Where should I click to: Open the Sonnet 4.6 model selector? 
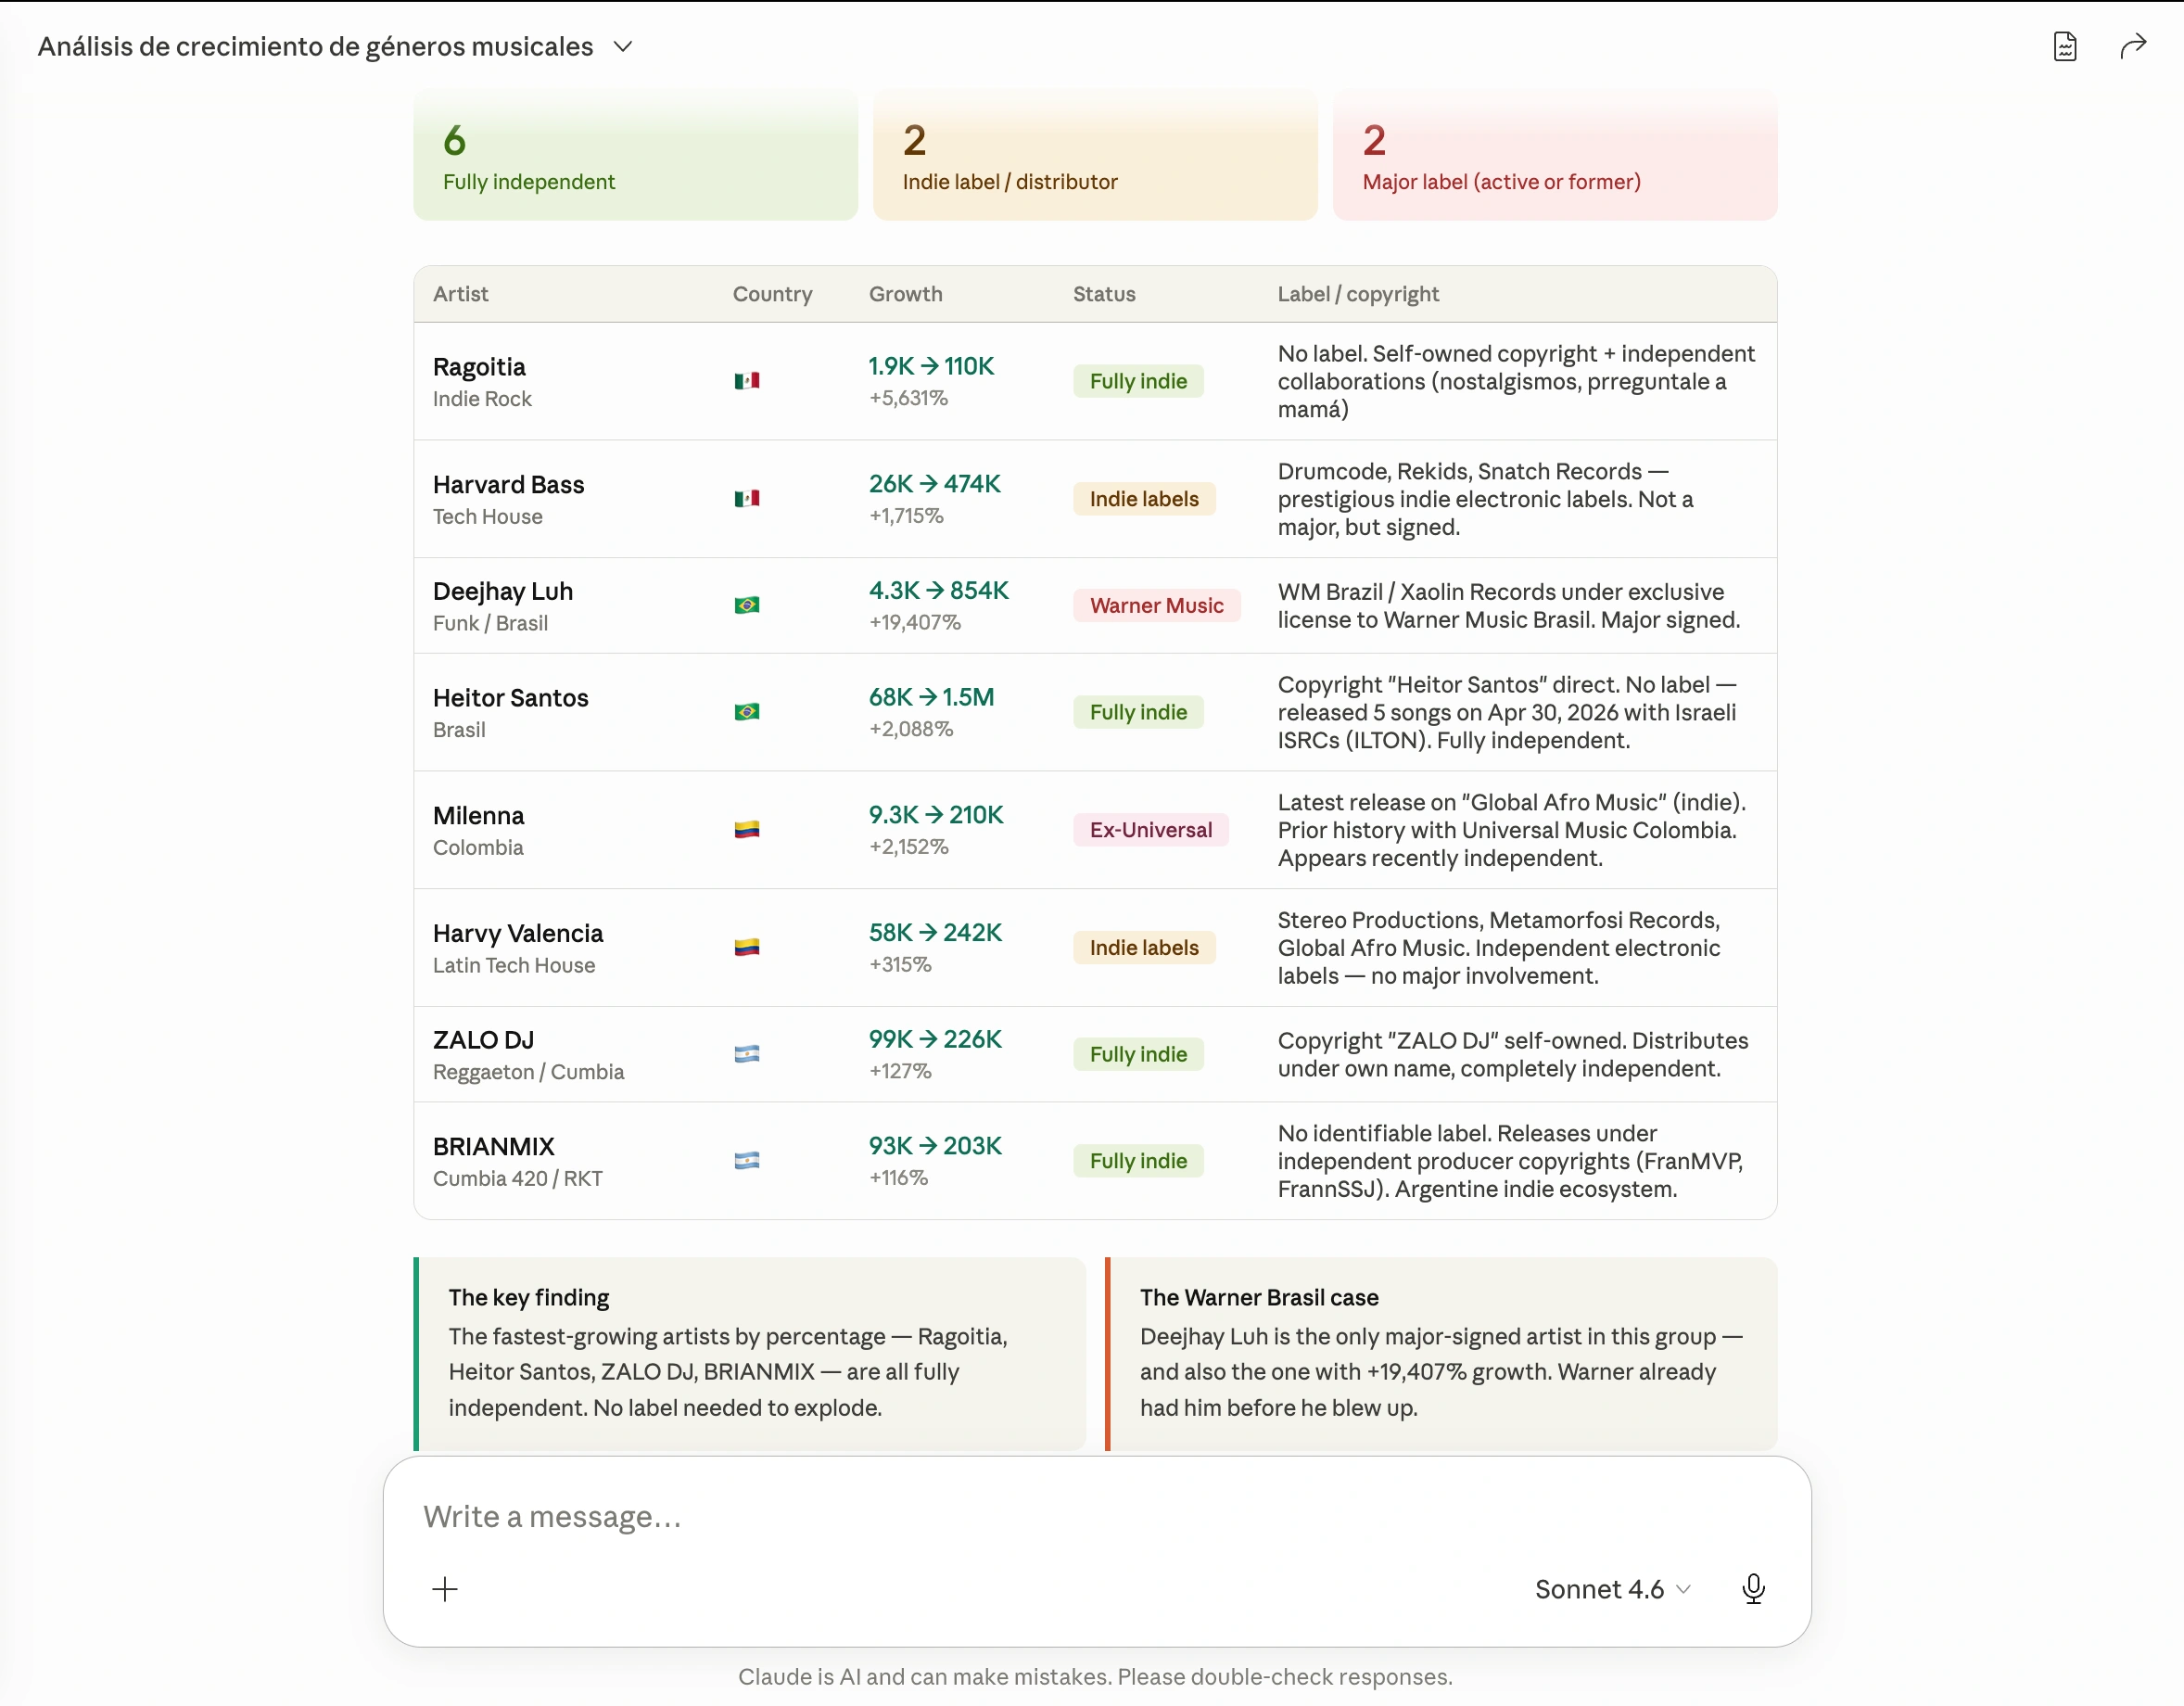(1612, 1589)
